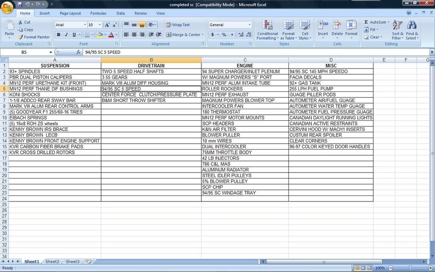Set bottom vertical alignment
The image size is (435, 272).
pos(142,25)
